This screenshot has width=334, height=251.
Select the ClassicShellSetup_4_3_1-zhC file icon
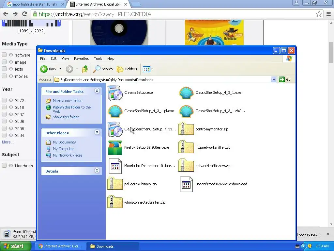pyautogui.click(x=186, y=111)
